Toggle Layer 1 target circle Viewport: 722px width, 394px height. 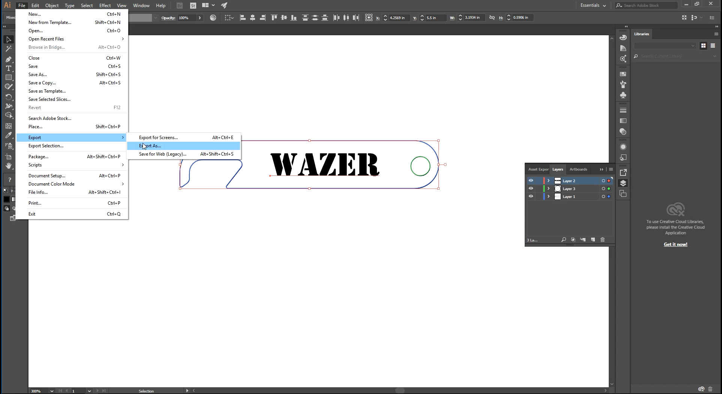click(603, 196)
